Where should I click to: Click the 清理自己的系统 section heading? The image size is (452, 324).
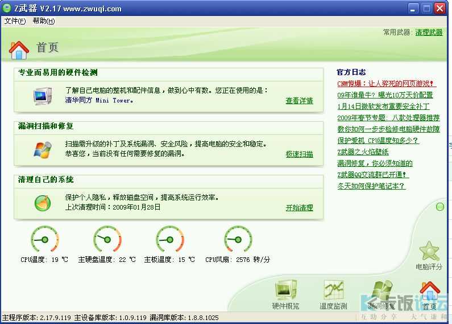[46, 179]
